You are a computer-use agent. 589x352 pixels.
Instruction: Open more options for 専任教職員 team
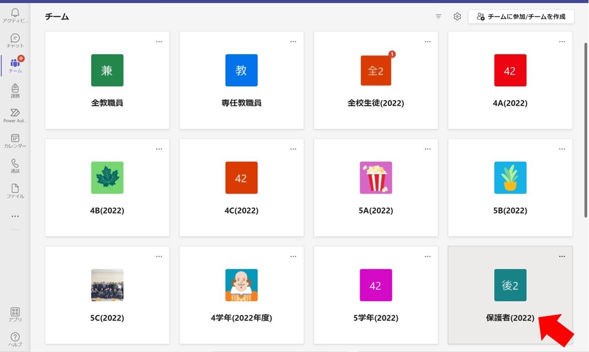coord(293,42)
